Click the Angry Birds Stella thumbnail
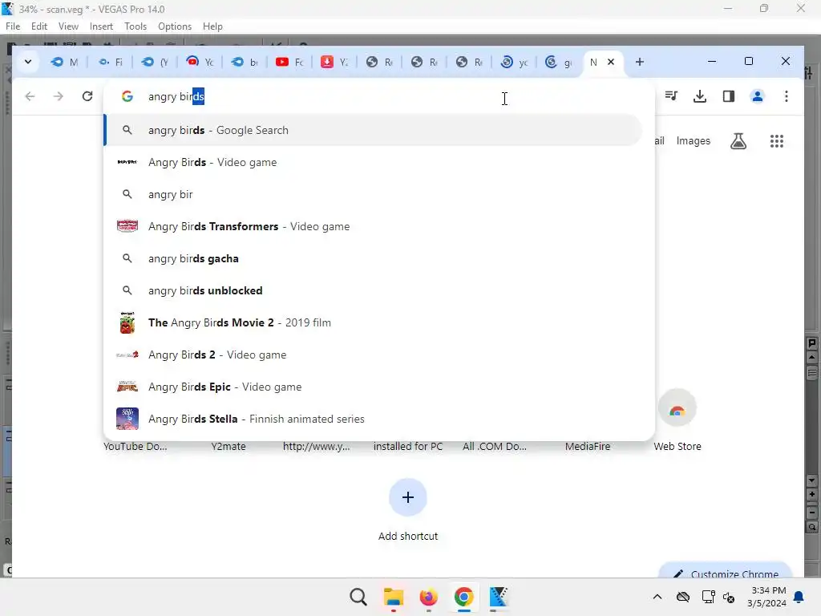 pyautogui.click(x=127, y=419)
